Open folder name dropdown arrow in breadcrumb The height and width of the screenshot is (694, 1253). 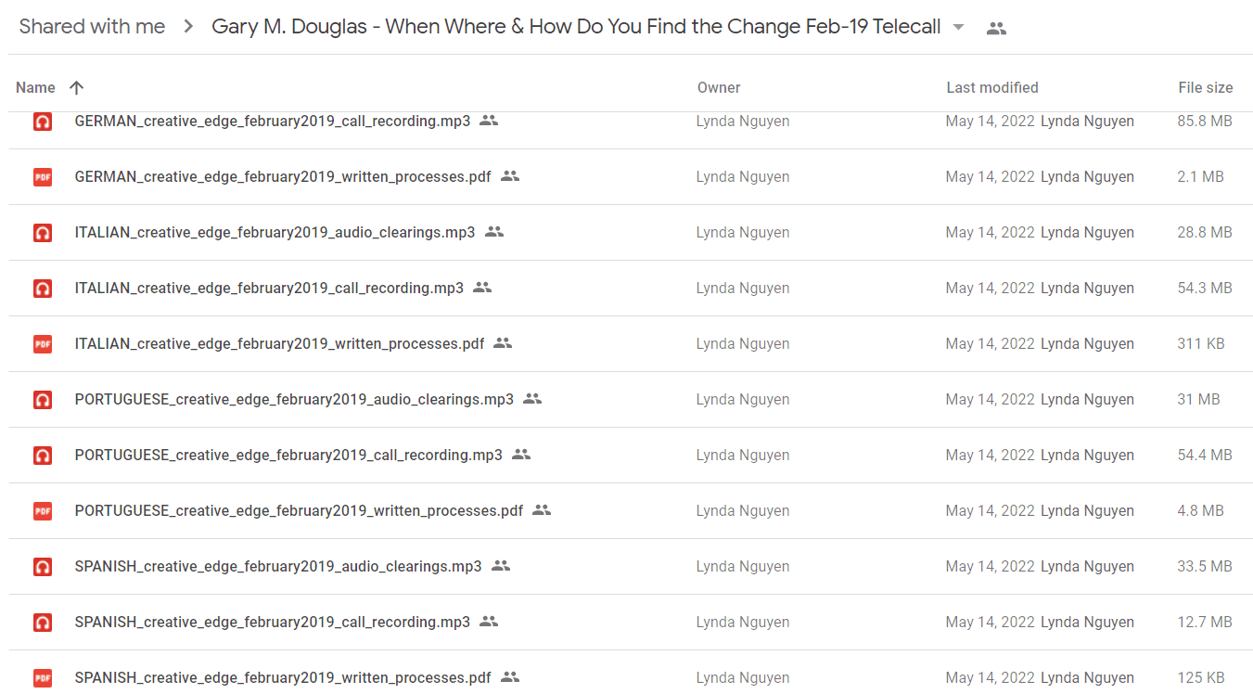click(x=959, y=27)
